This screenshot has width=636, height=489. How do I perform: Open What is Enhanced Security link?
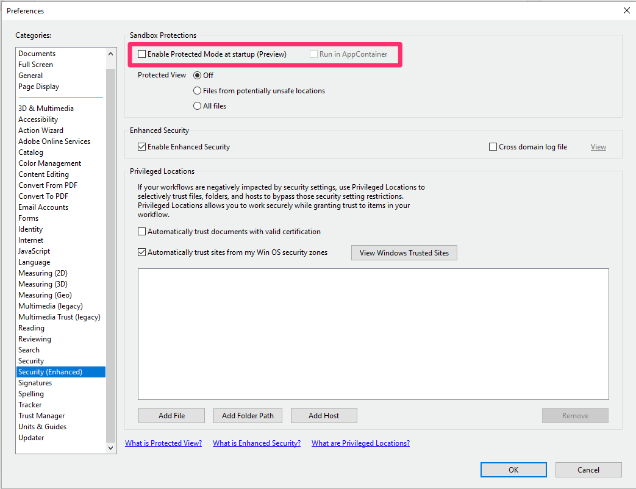tap(257, 443)
